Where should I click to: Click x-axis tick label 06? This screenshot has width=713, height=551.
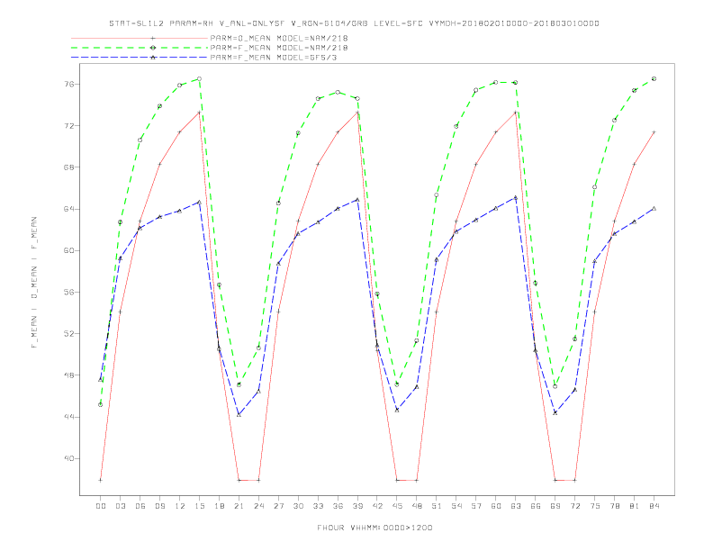tap(140, 506)
